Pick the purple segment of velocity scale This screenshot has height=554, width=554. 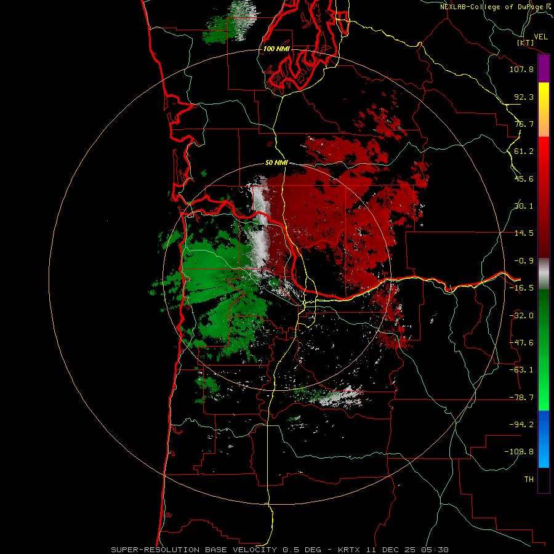(544, 68)
